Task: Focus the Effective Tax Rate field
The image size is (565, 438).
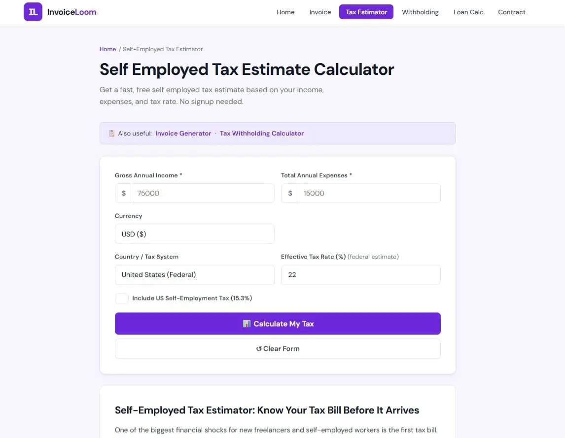Action: 361,275
